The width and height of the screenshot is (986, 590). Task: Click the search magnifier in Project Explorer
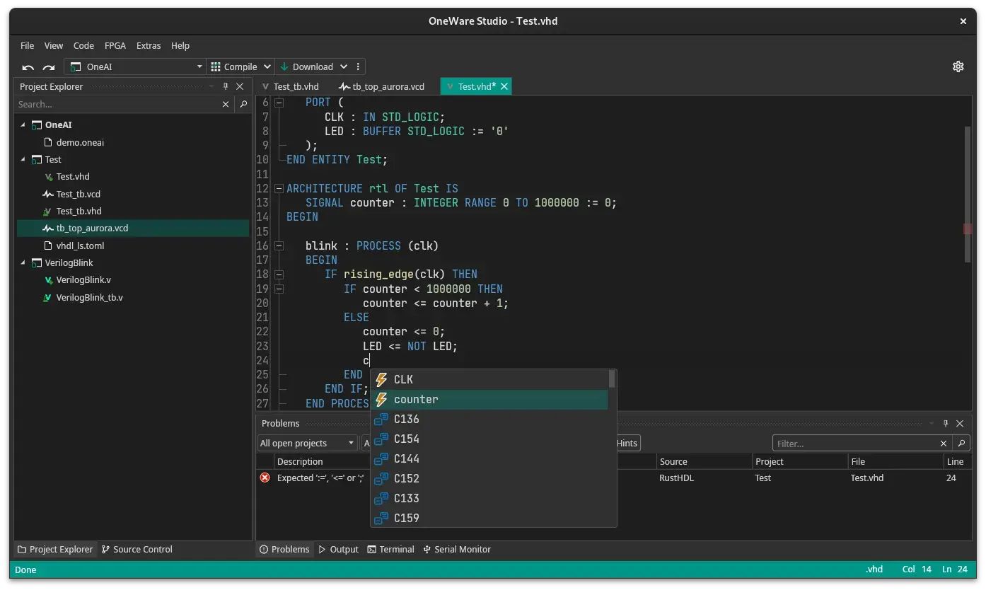243,104
